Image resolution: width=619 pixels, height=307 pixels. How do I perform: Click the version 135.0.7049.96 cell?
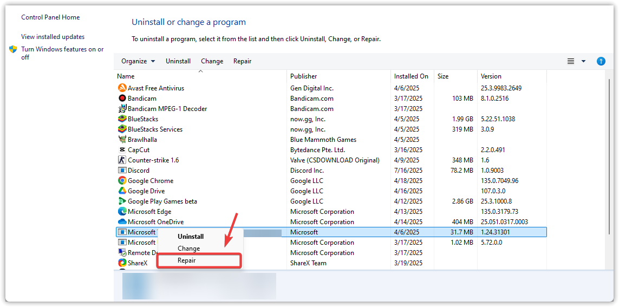(x=499, y=180)
